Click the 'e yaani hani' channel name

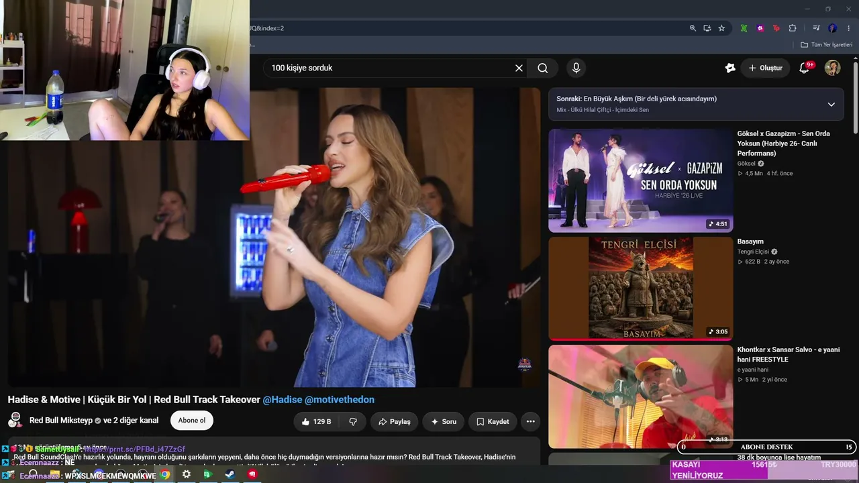tap(753, 370)
